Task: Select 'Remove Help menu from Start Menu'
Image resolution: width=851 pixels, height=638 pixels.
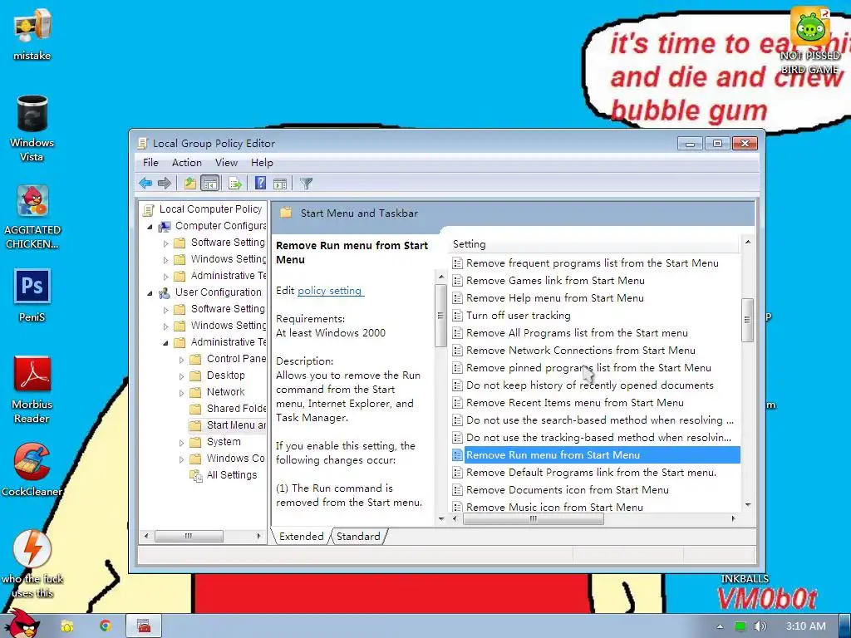Action: [x=554, y=298]
